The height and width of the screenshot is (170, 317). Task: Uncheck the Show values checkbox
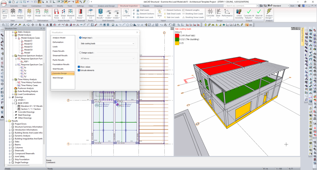pos(79,67)
